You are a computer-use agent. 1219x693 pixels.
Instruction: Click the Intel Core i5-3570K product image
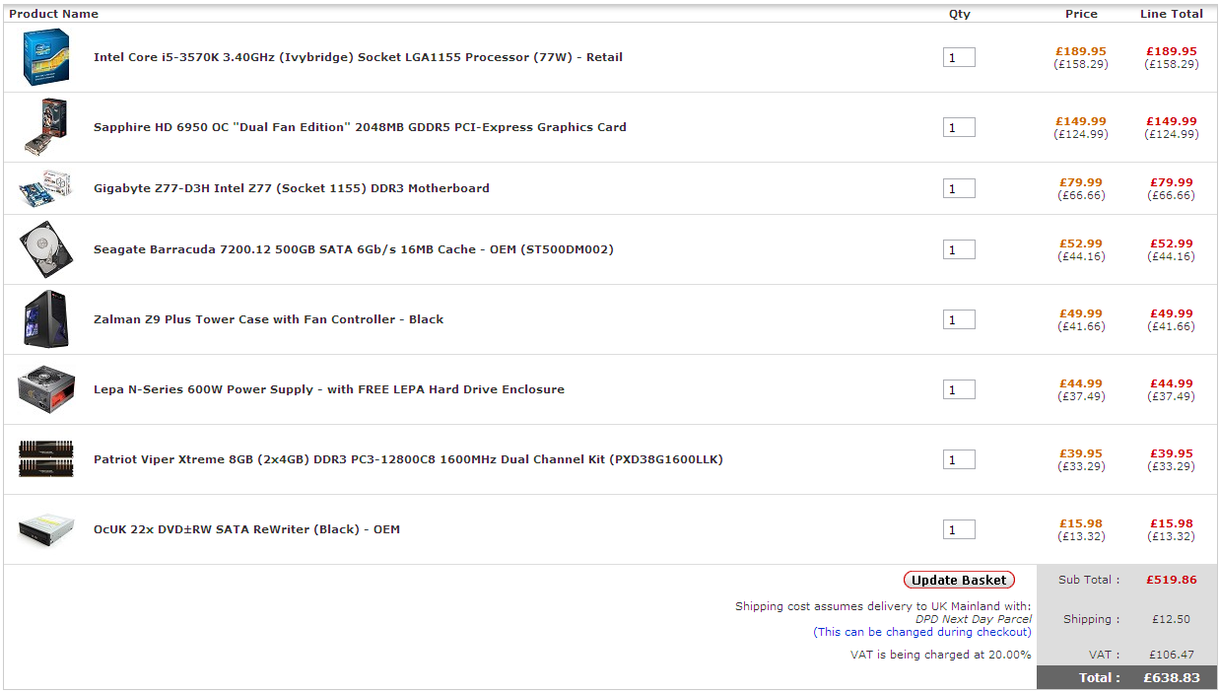pyautogui.click(x=45, y=57)
